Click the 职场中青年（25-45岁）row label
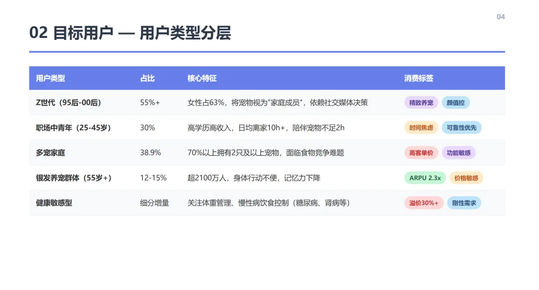Image resolution: width=539 pixels, height=290 pixels. pyautogui.click(x=73, y=128)
